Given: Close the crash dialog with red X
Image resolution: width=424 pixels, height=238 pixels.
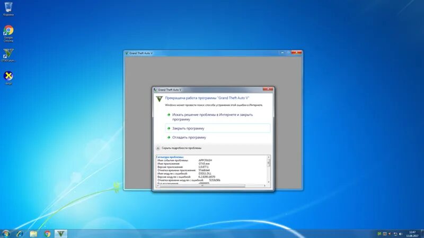Looking at the screenshot, I should 268,89.
